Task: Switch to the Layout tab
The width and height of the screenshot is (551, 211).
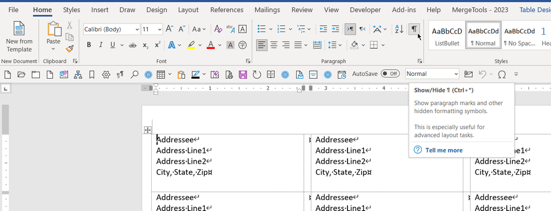Action: [188, 10]
